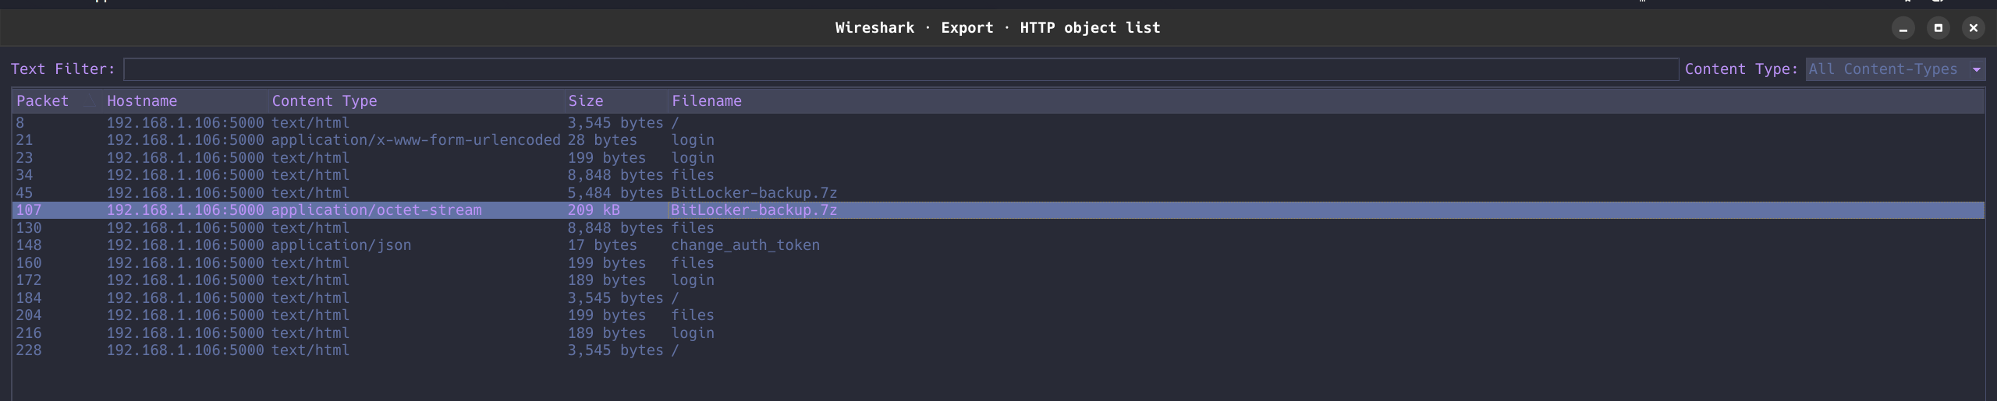Sort by Packet column header
Viewport: 1997px width, 401px height.
(x=43, y=101)
